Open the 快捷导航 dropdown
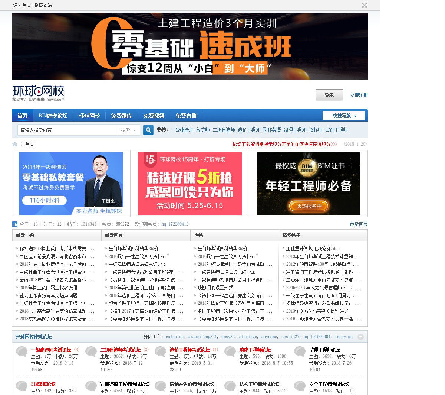This screenshot has width=445, height=395. (x=344, y=116)
